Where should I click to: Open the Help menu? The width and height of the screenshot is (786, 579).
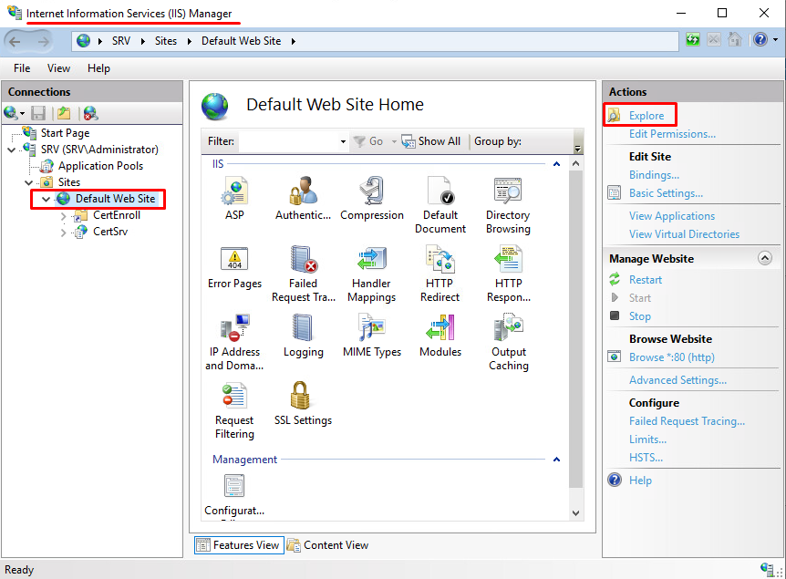click(98, 68)
